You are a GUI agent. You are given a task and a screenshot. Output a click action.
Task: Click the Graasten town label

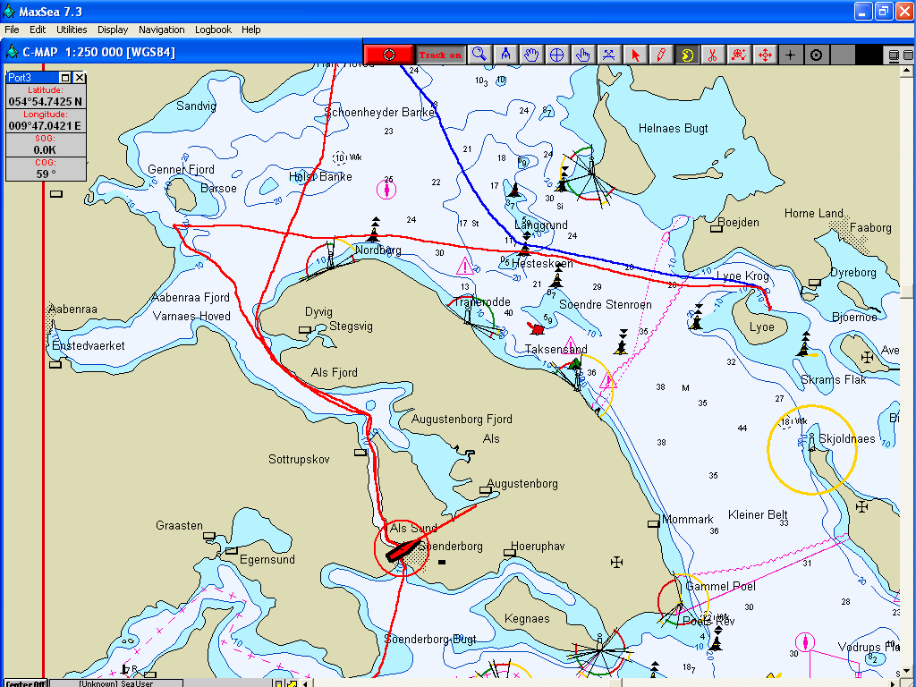[x=179, y=526]
